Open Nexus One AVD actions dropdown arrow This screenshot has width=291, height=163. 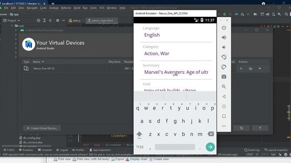(x=260, y=68)
